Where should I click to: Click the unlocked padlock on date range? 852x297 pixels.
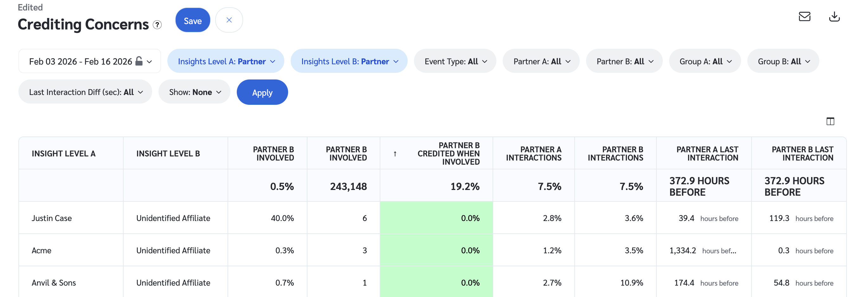139,61
